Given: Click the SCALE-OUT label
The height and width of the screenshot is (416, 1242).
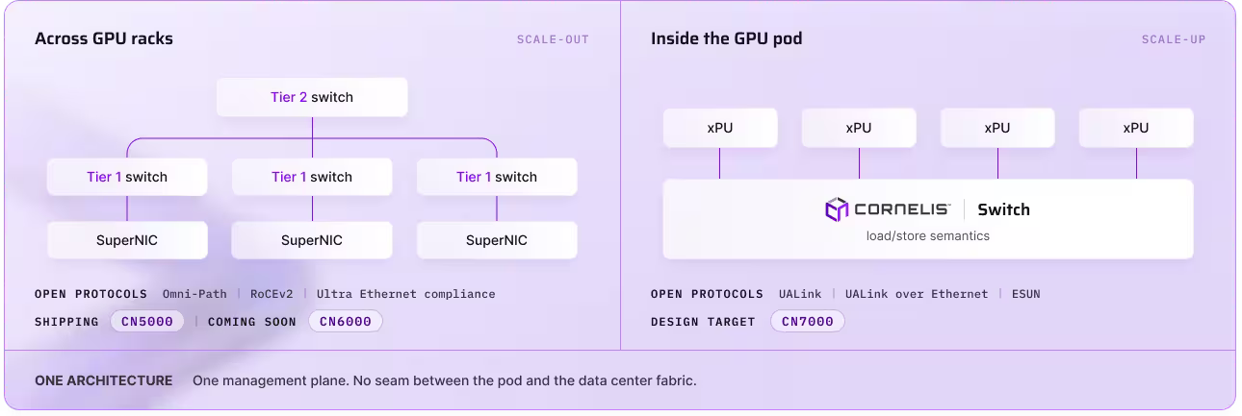Looking at the screenshot, I should click(x=553, y=39).
